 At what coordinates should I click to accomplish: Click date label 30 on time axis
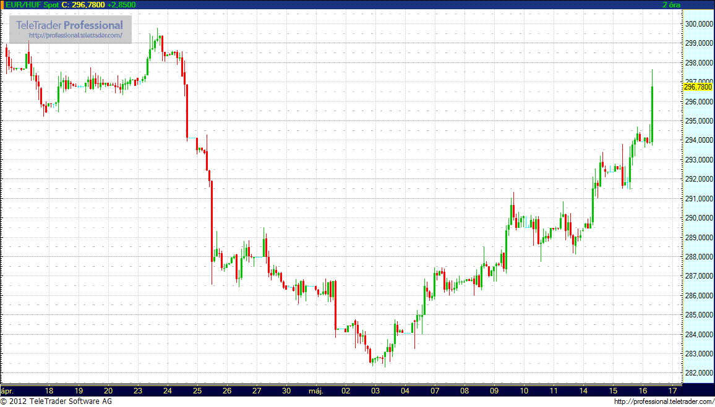click(286, 390)
